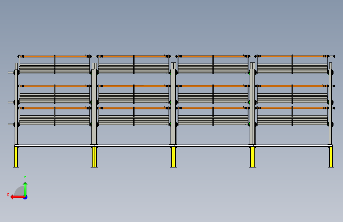
Task: Click the green "Y" axis label
Action: 25,177
